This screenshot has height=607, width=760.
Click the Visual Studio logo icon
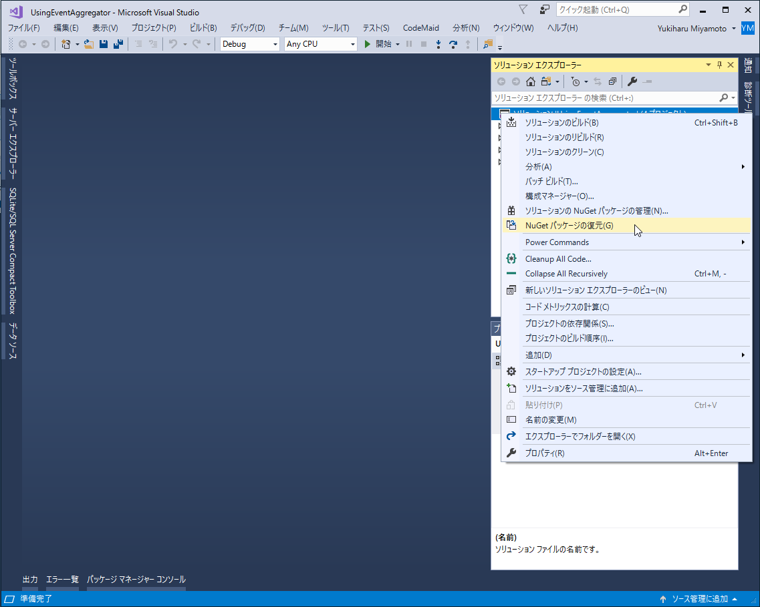(16, 12)
